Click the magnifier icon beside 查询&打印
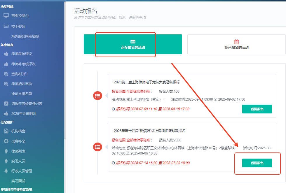Image resolution: width=286 pixels, height=193 pixels. (6, 74)
